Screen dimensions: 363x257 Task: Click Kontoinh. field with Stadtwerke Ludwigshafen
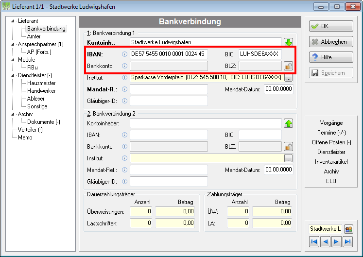point(206,42)
